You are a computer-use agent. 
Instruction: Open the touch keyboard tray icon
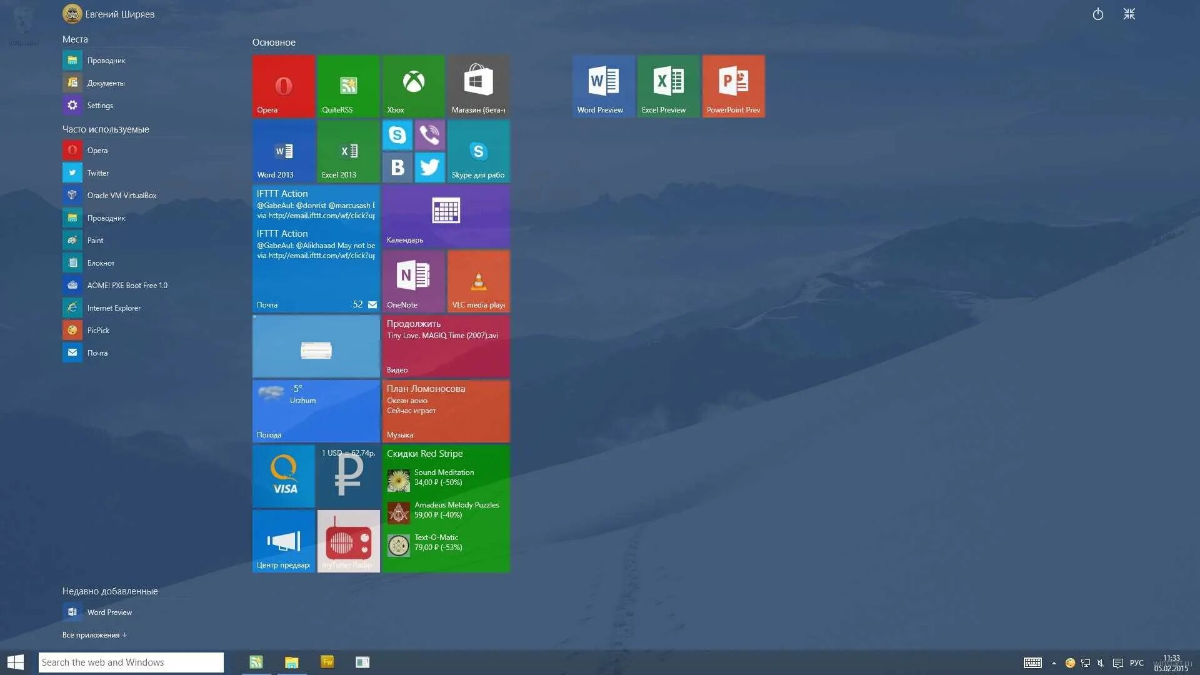click(x=1032, y=662)
